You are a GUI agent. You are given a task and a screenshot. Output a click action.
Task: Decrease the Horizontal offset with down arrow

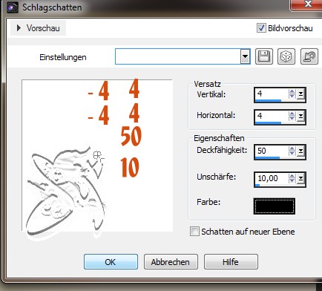(x=292, y=119)
